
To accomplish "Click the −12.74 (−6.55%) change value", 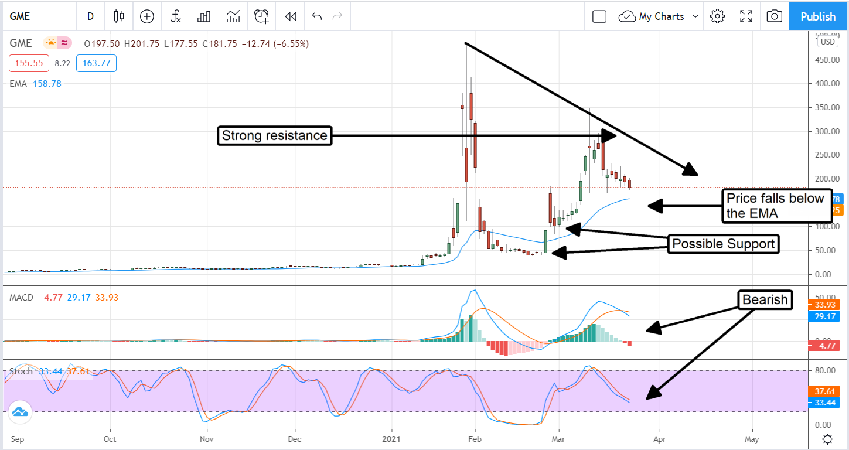I will pos(274,43).
